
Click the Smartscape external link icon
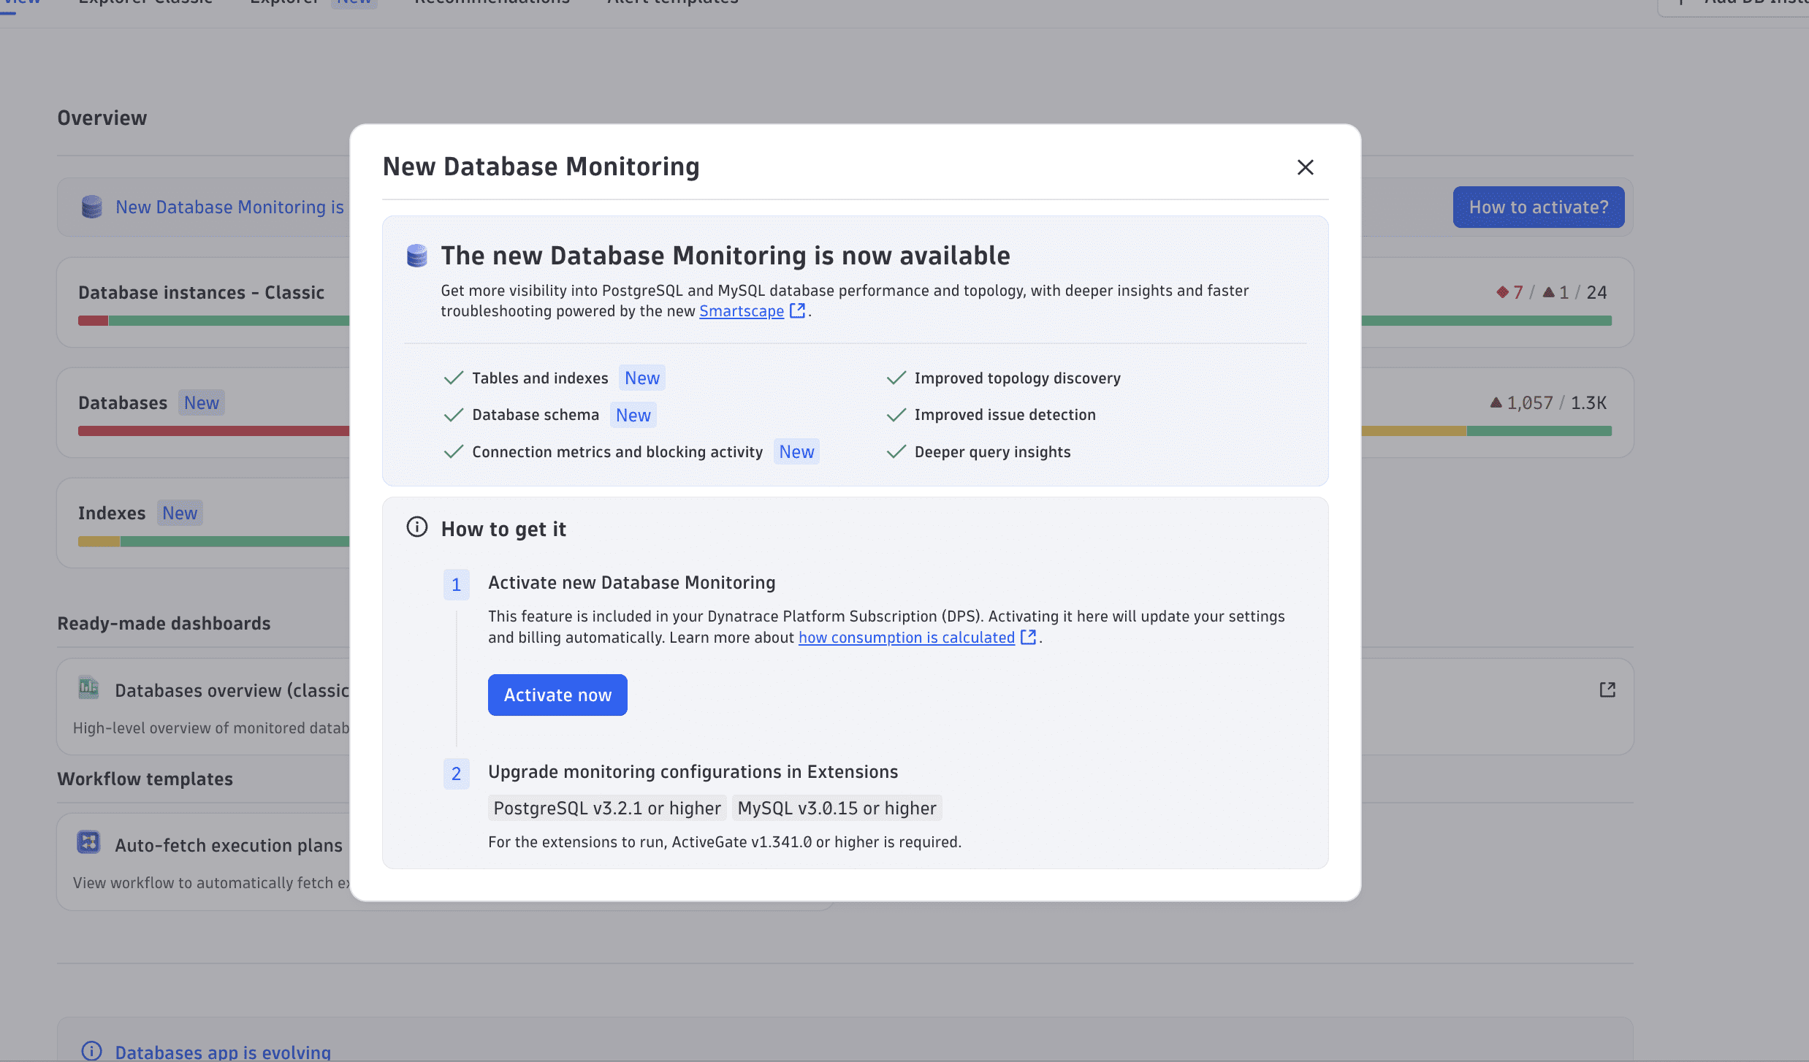pos(797,310)
